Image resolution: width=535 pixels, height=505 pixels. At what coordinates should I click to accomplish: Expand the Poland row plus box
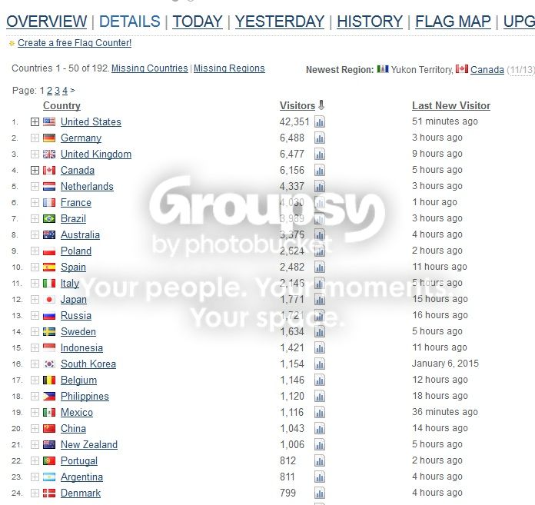point(35,251)
